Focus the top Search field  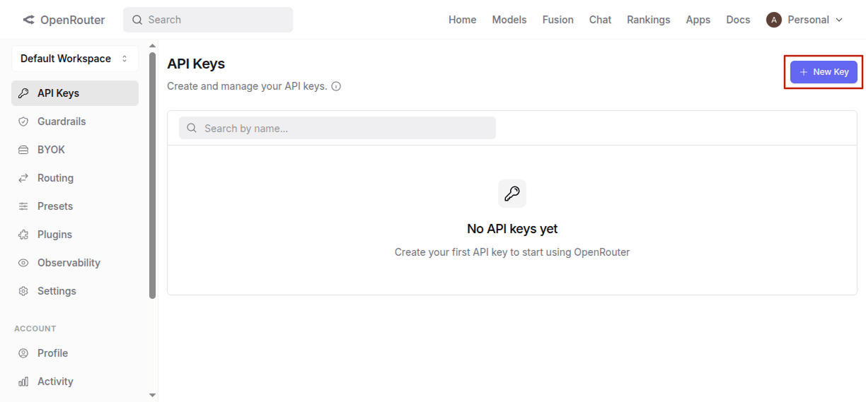(208, 20)
